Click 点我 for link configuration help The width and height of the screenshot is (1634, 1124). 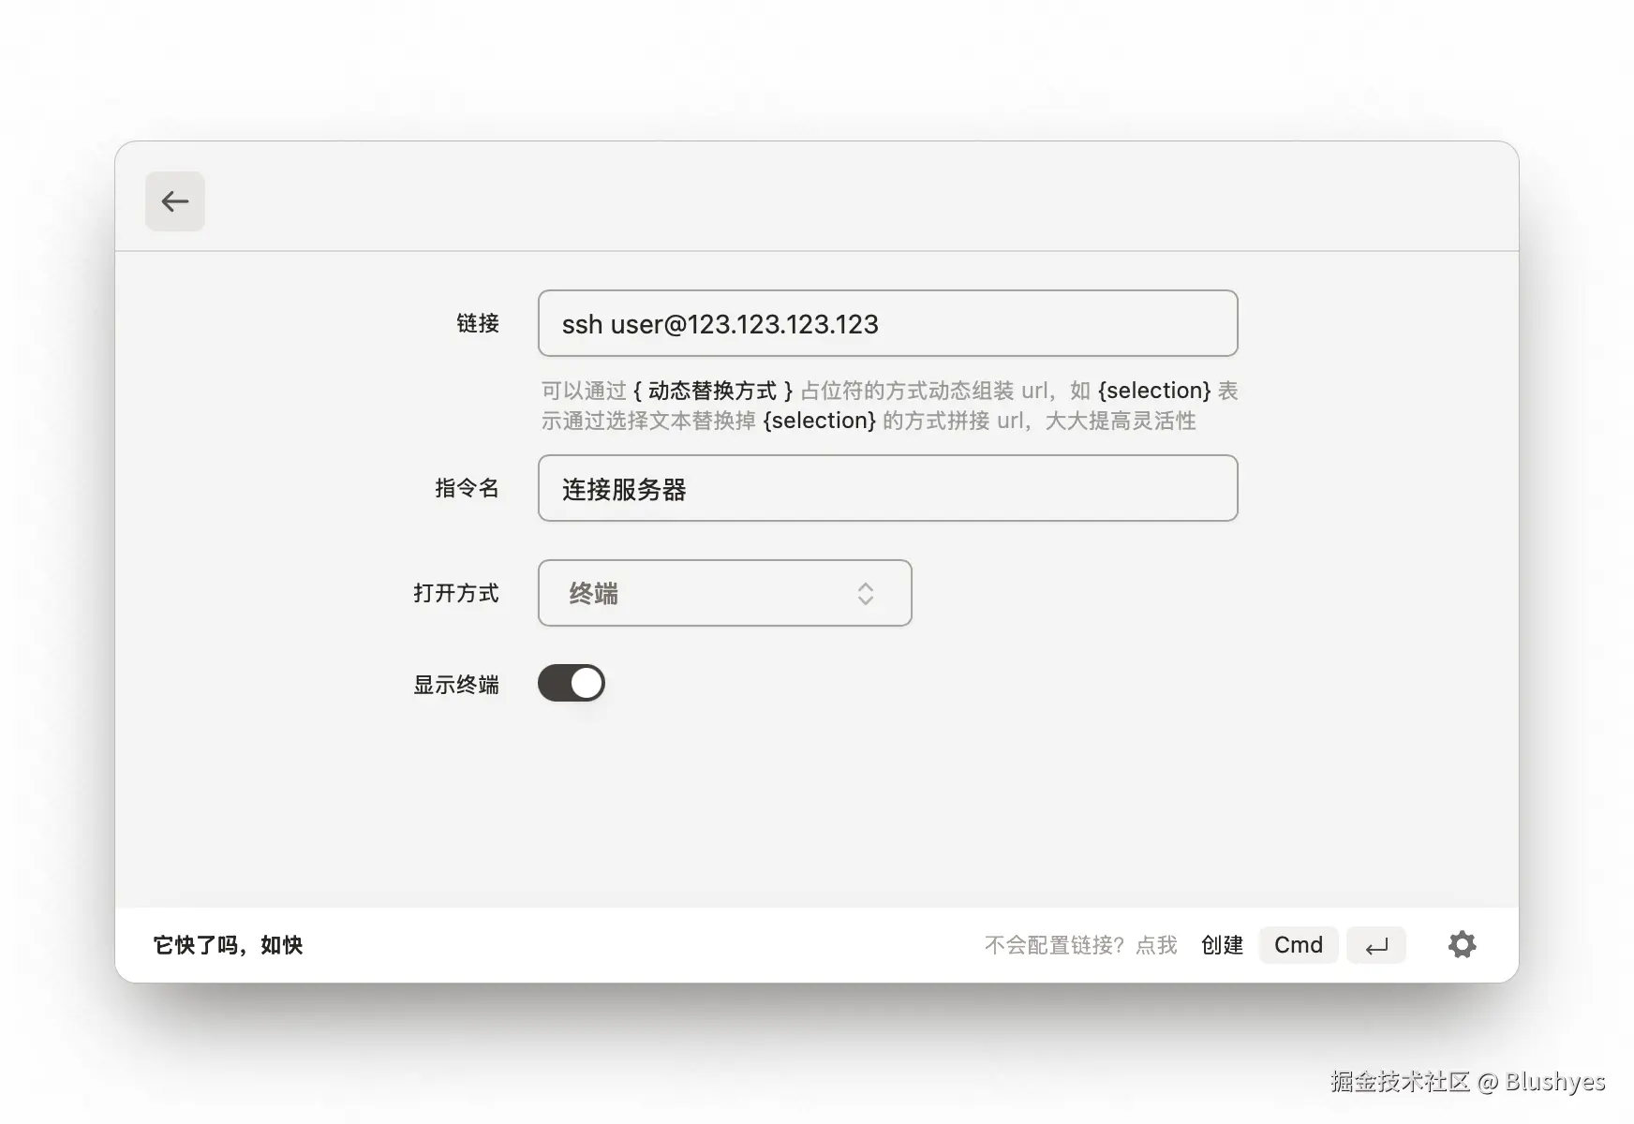pos(1157,945)
